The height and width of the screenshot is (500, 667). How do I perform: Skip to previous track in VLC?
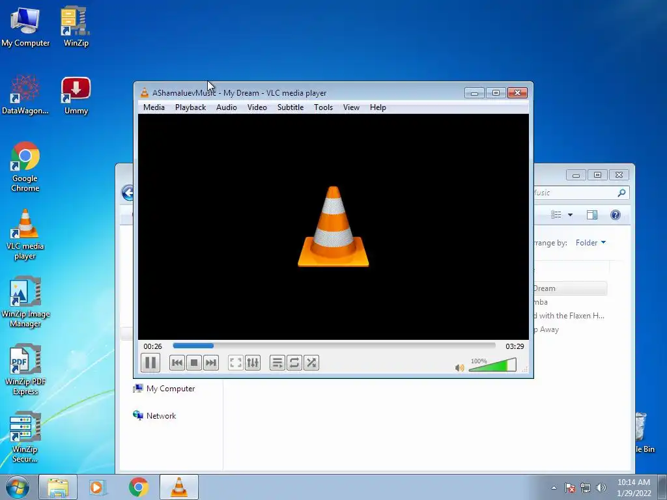tap(177, 363)
